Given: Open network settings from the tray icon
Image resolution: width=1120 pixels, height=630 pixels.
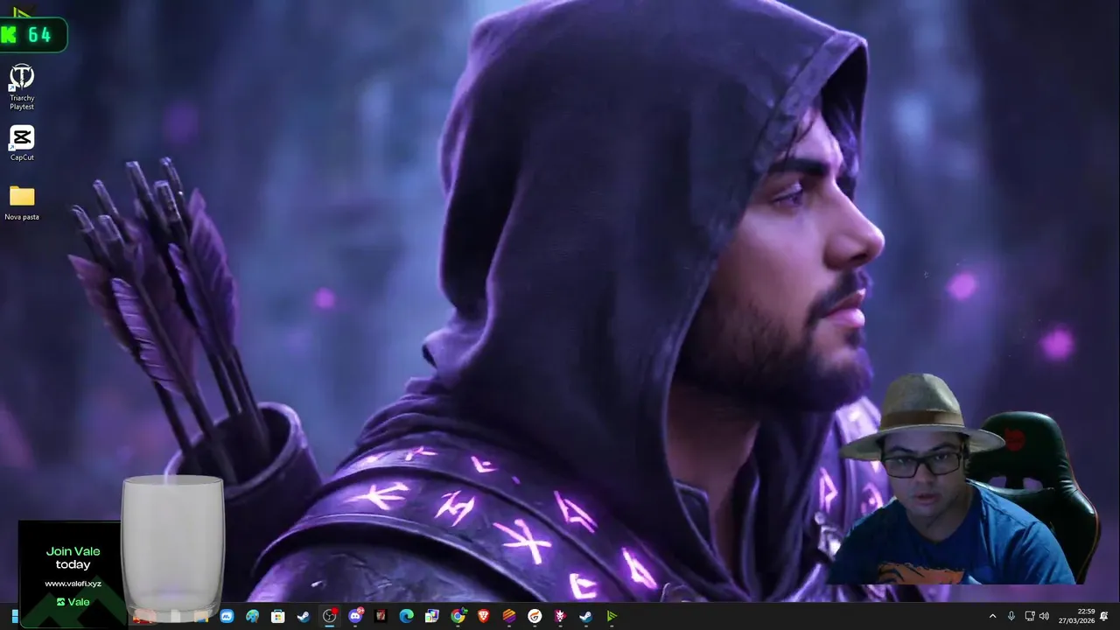Looking at the screenshot, I should tap(1030, 616).
